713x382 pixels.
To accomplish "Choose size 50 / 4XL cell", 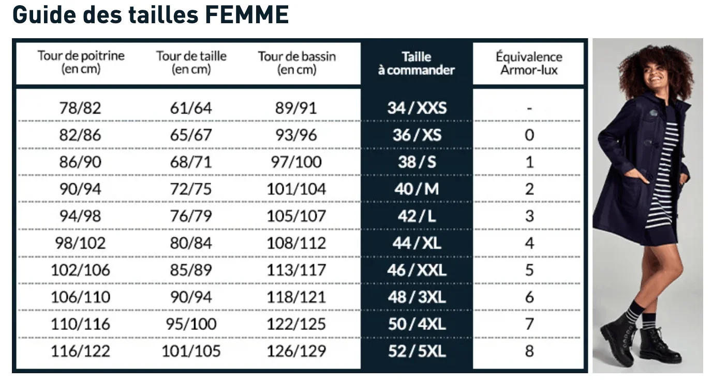I will click(x=417, y=324).
